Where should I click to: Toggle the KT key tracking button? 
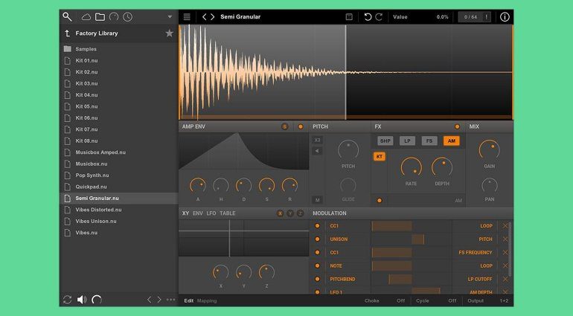coord(379,157)
